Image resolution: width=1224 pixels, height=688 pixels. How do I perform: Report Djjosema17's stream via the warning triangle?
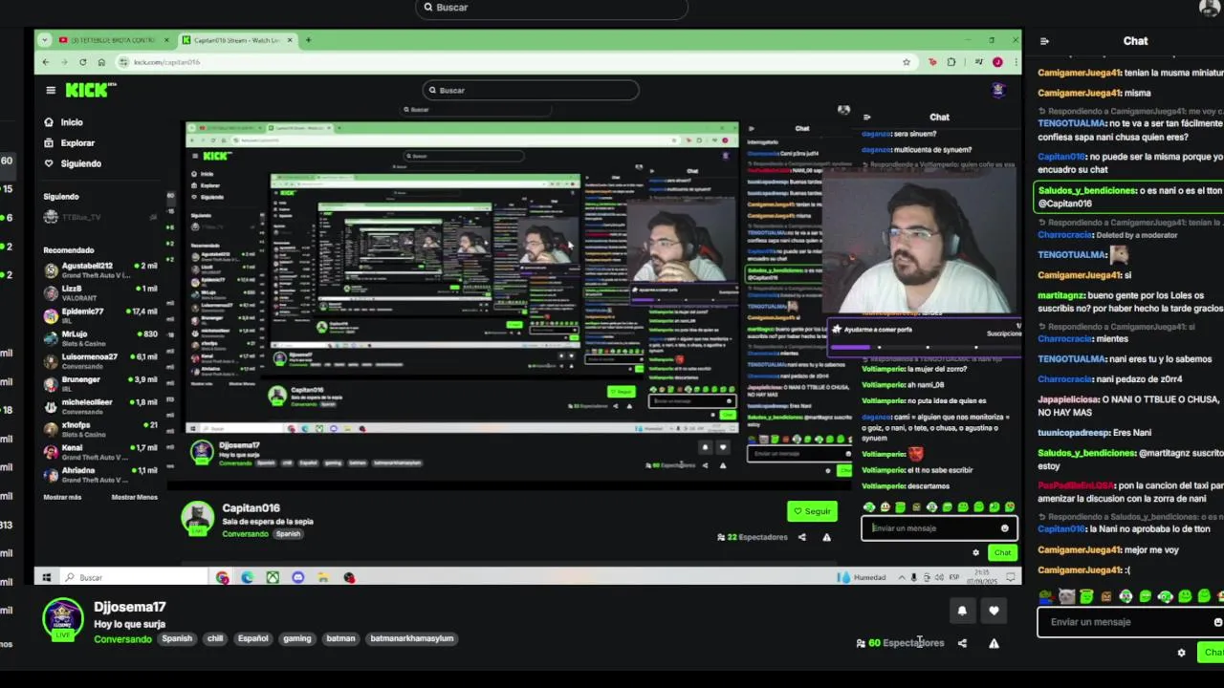[x=994, y=643]
